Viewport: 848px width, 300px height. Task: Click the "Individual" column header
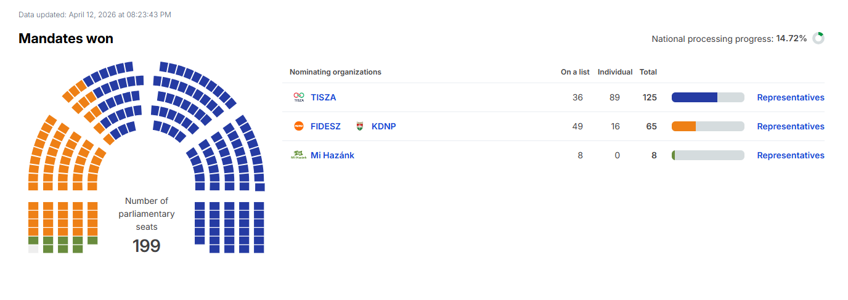[x=615, y=72]
